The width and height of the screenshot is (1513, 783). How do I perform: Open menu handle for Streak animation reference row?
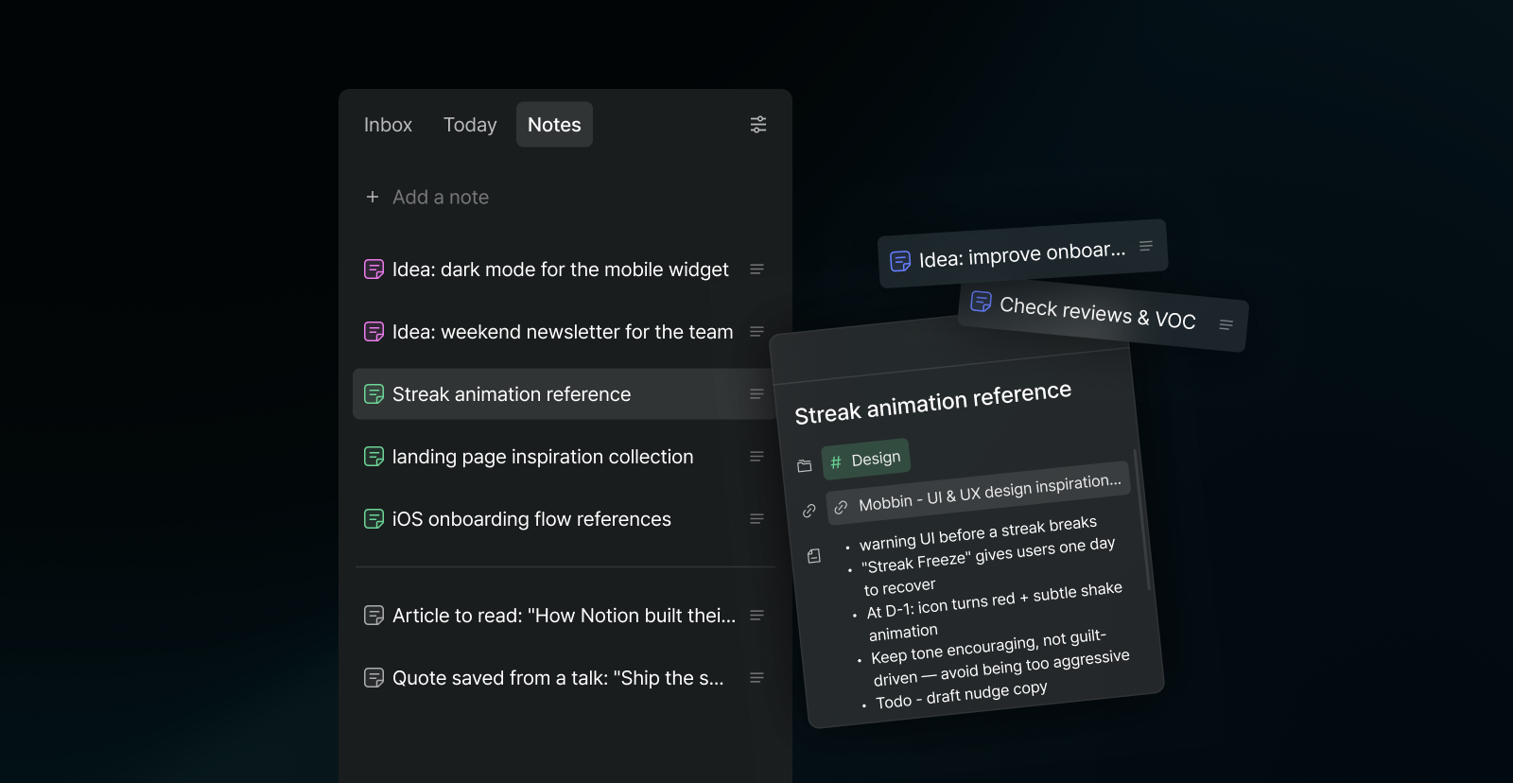[756, 394]
